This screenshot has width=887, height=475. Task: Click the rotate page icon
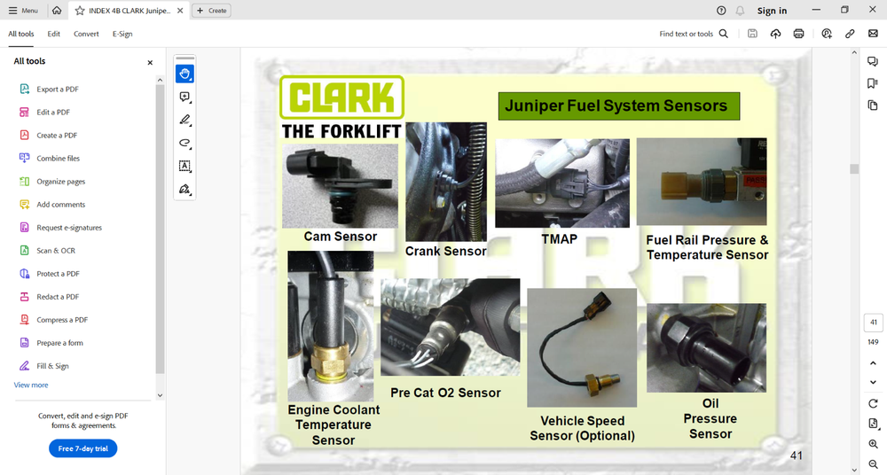[873, 404]
